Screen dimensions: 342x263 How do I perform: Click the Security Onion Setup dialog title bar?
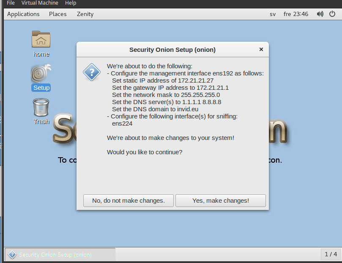[x=172, y=50]
